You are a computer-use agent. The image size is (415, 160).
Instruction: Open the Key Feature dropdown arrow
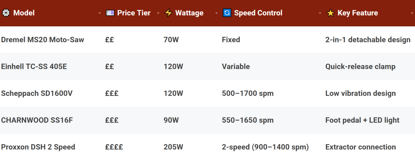tap(412, 13)
